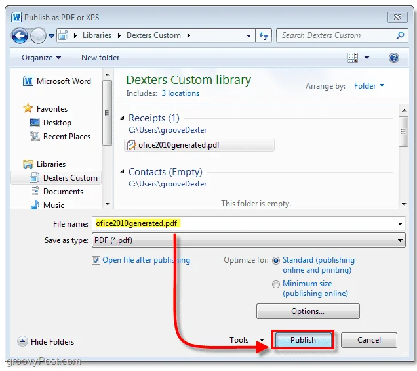Viewport: 417px width, 371px height.
Task: Click the refresh location icon
Action: click(x=264, y=35)
